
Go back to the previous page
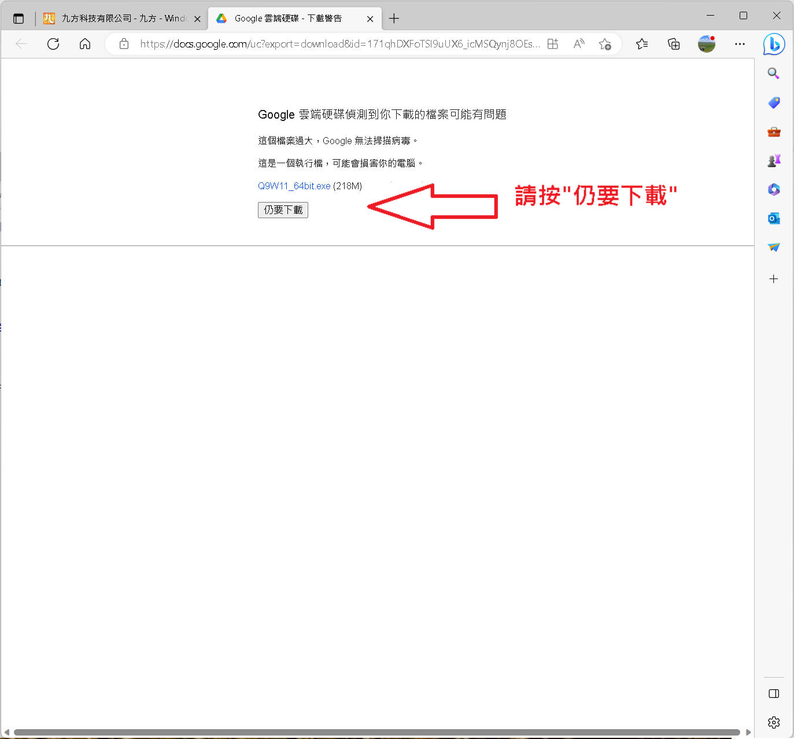click(21, 44)
